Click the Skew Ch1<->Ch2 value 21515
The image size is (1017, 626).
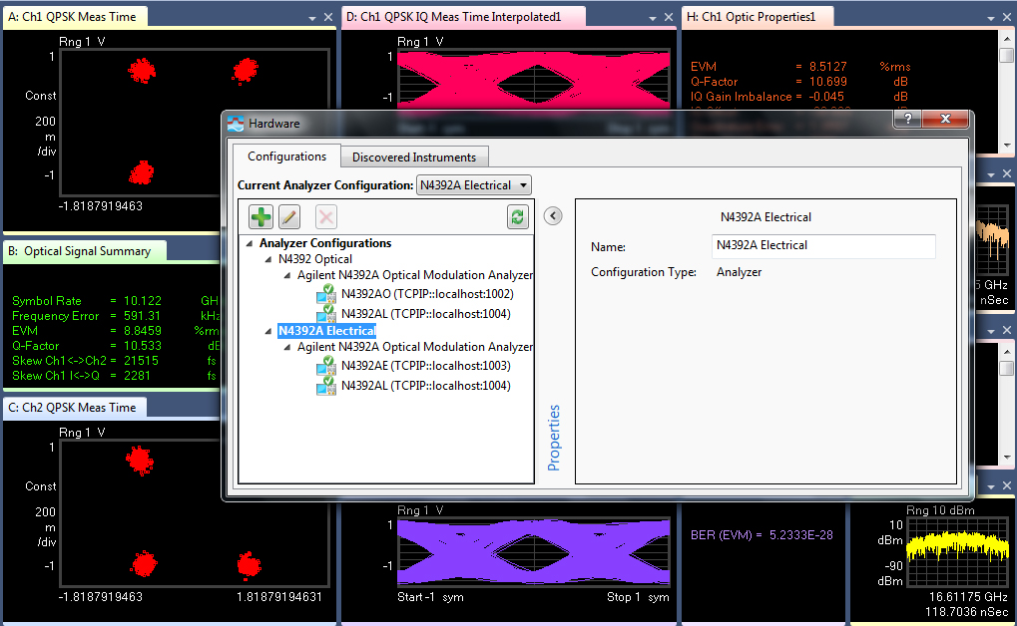point(141,361)
